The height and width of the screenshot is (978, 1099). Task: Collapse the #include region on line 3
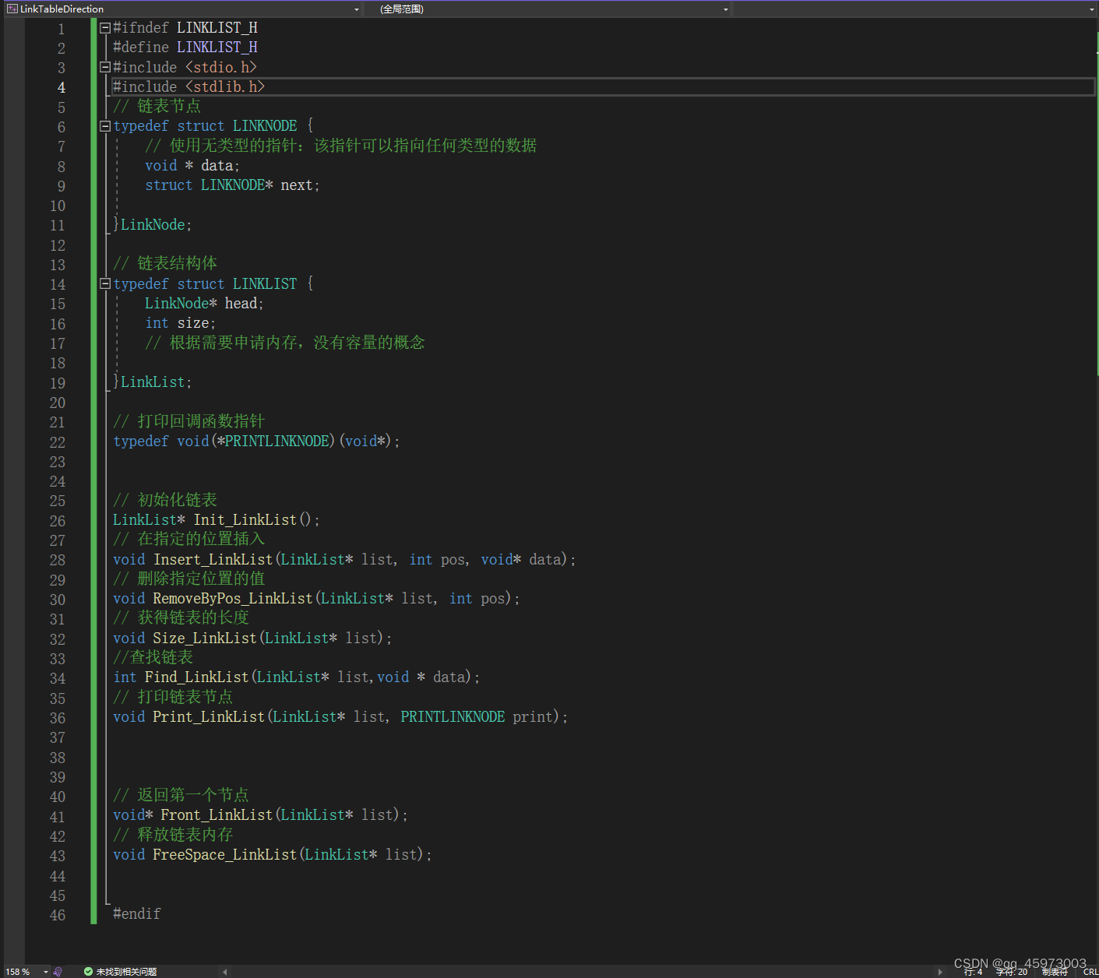coord(105,67)
